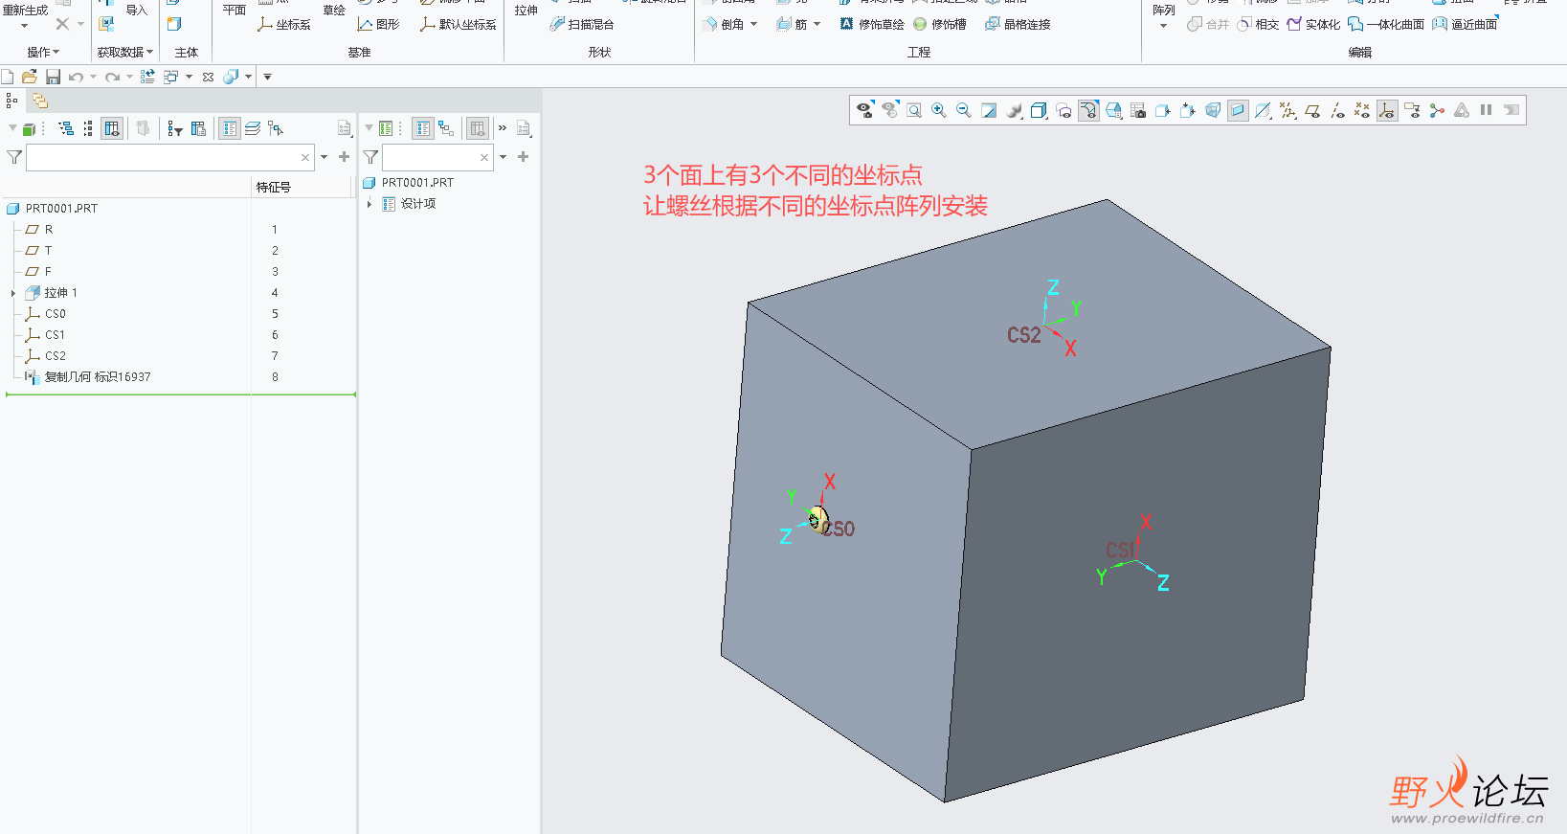
Task: Open the 获取数据 group dropdown
Action: 124,53
